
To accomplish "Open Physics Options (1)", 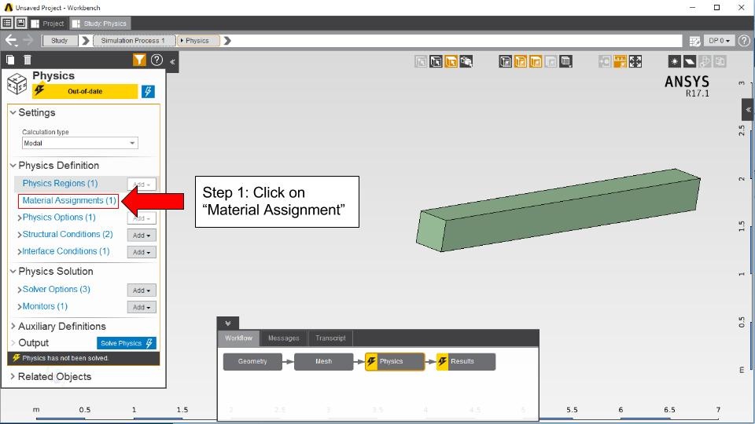I will click(x=59, y=217).
